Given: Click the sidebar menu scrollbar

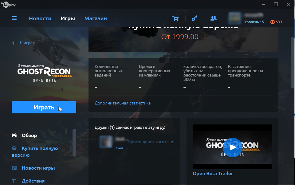Looking at the screenshot, I should pyautogui.click(x=74, y=143).
